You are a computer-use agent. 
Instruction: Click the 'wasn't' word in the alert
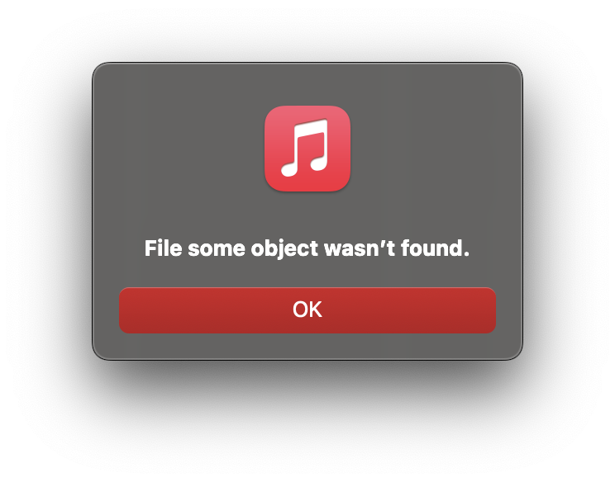[360, 248]
